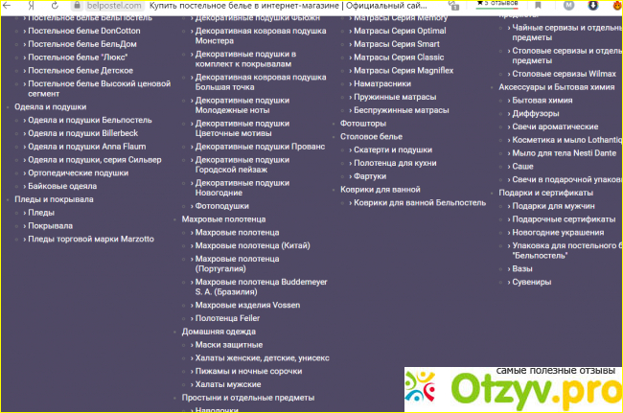Click the belpostel.com address field
The width and height of the screenshot is (623, 413).
(x=104, y=6)
